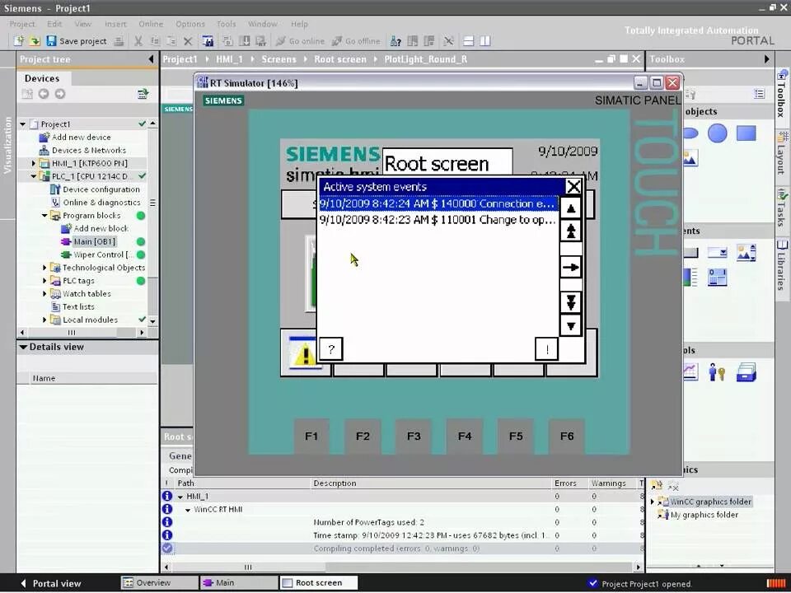The image size is (791, 593).
Task: Select the Switch element in Toolbox
Action: [717, 277]
